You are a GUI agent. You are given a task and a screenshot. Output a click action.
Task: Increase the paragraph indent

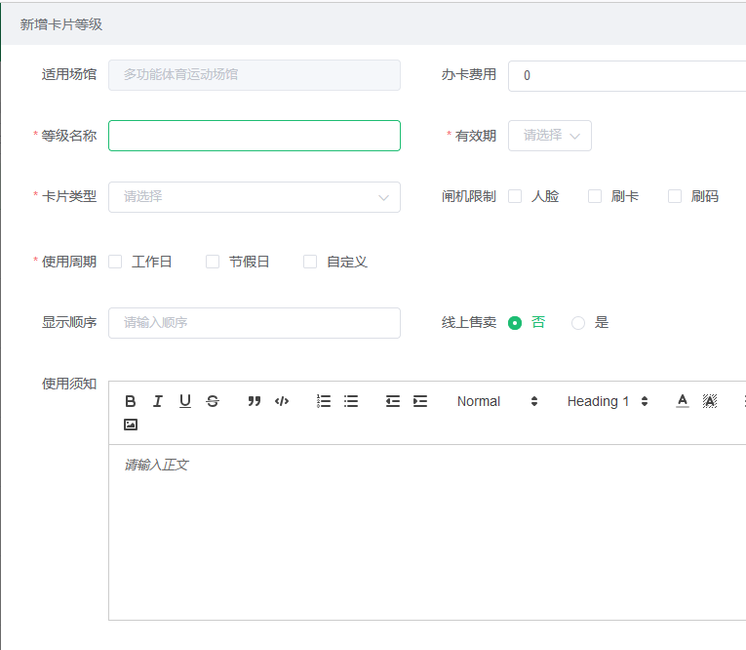[420, 401]
